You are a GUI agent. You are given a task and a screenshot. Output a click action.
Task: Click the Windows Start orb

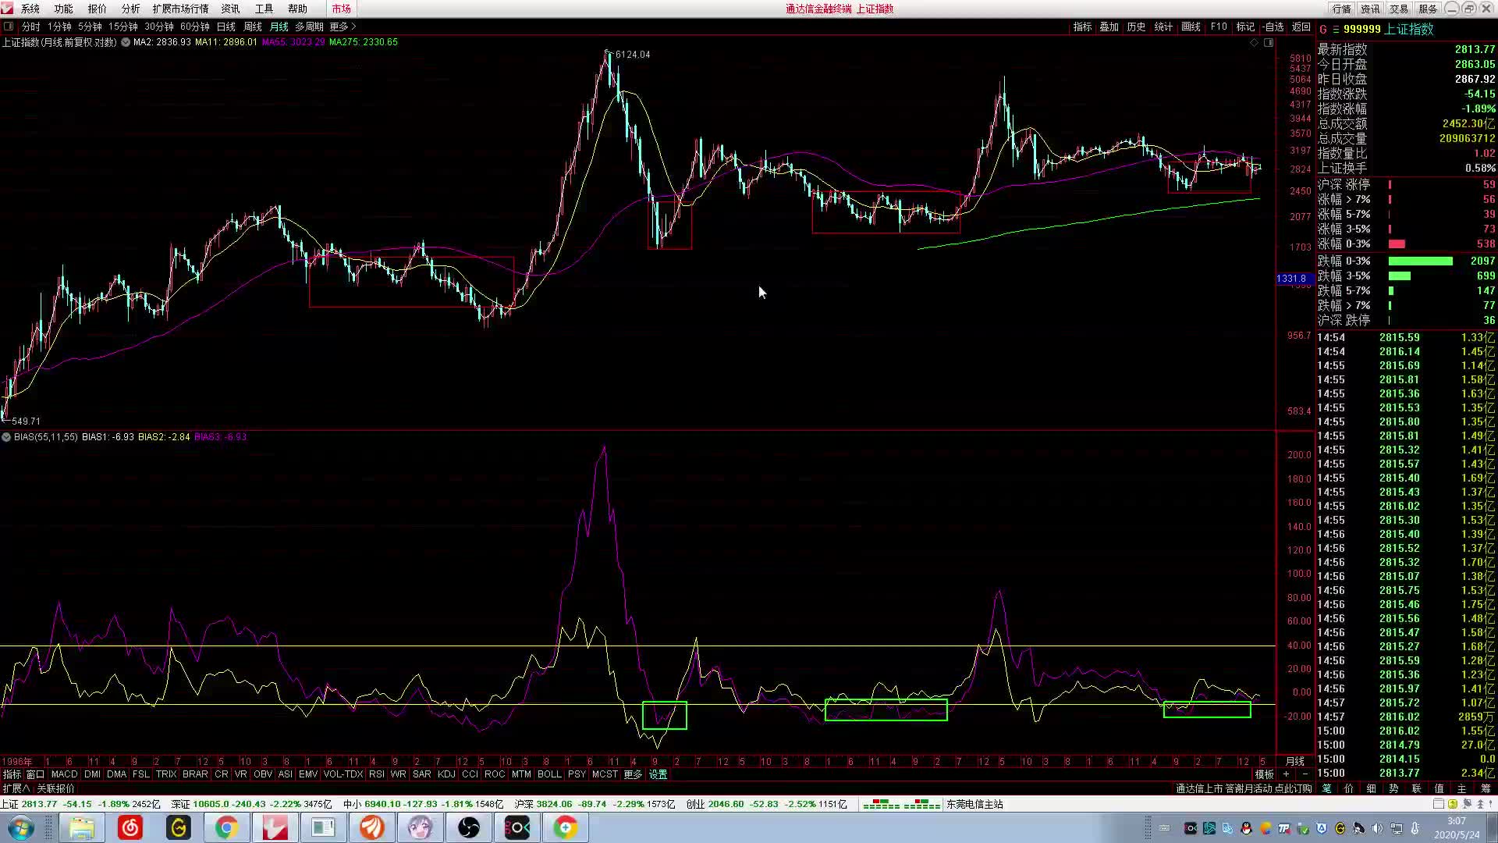(21, 827)
